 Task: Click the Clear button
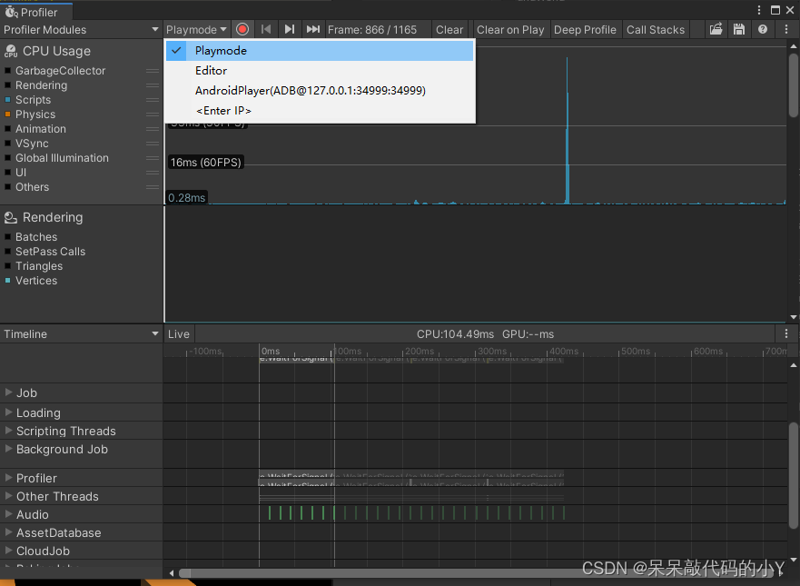(x=449, y=30)
